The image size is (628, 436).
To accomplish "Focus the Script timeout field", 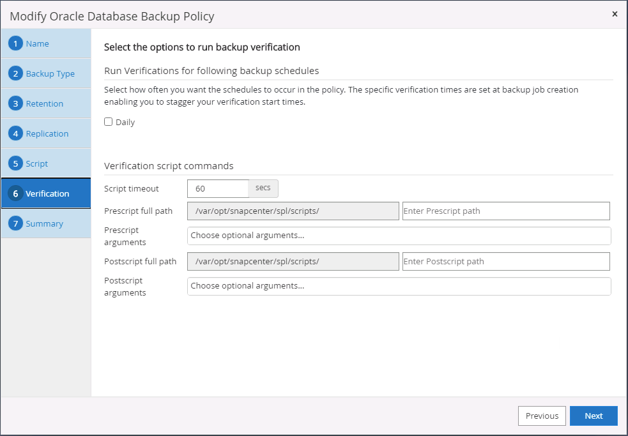I will coord(217,189).
